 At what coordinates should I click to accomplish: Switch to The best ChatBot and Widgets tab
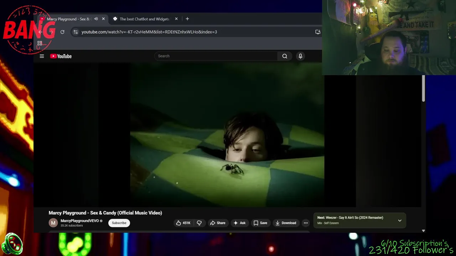pos(144,19)
